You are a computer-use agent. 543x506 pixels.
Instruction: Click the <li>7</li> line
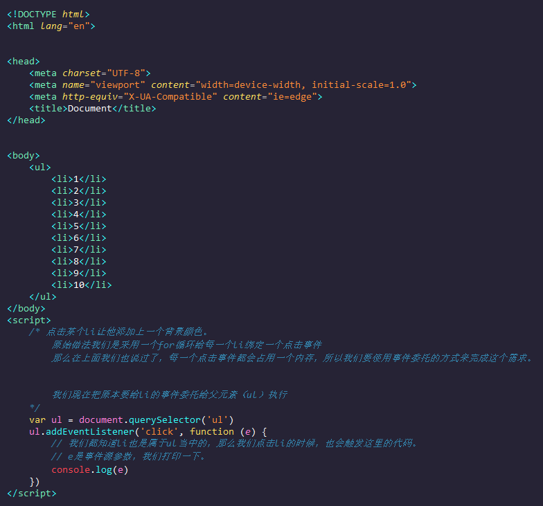(79, 249)
